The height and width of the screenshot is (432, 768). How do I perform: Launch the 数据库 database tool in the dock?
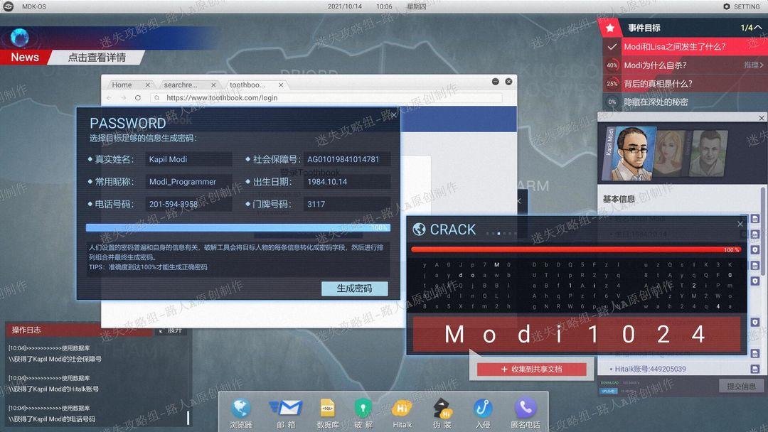click(x=327, y=414)
